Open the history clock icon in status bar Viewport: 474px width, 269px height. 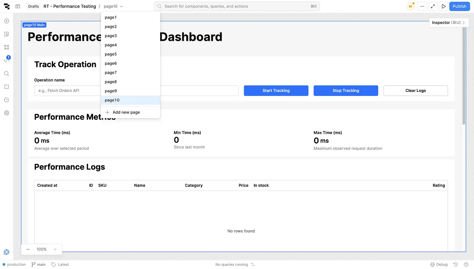tap(456, 265)
